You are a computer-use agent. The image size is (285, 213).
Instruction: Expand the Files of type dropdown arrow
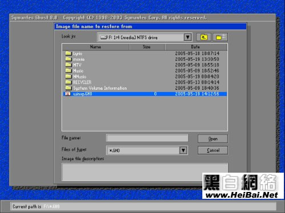point(183,151)
